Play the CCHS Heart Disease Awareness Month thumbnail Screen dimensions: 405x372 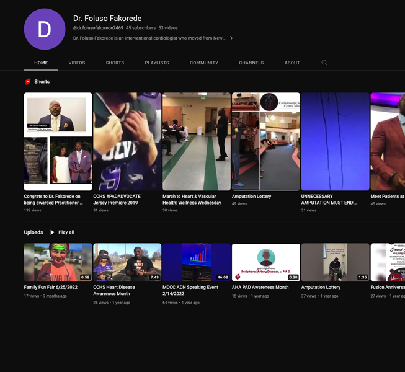pos(127,262)
